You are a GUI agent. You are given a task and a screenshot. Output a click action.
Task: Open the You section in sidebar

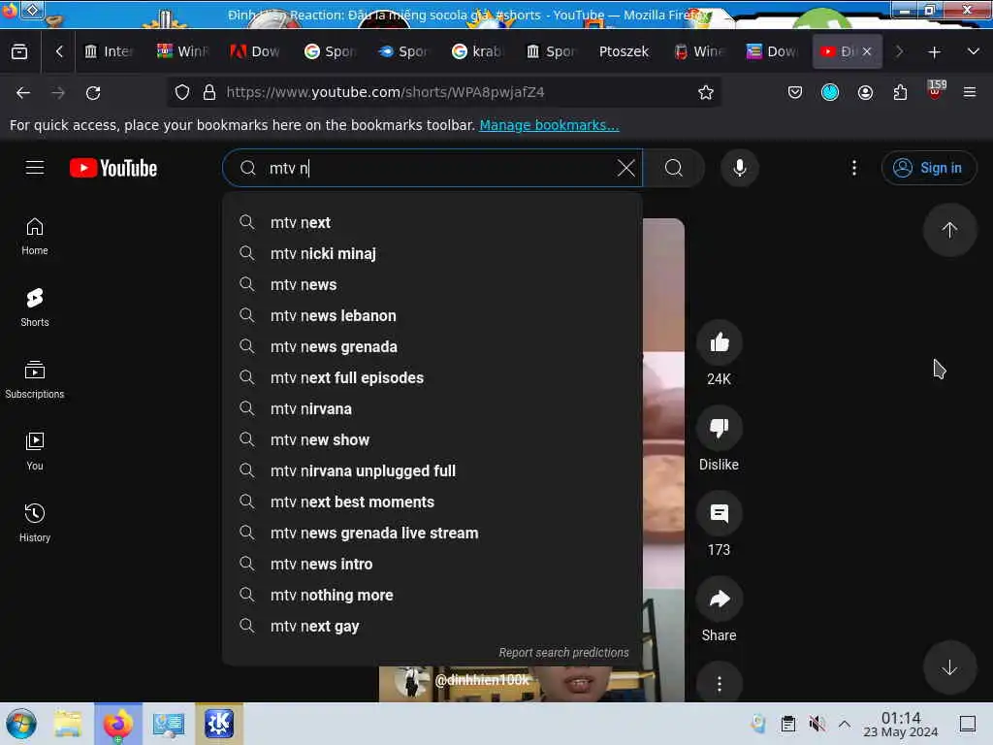click(x=35, y=452)
